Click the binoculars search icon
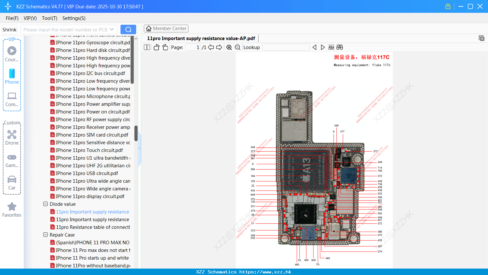The width and height of the screenshot is (488, 275). point(340,47)
